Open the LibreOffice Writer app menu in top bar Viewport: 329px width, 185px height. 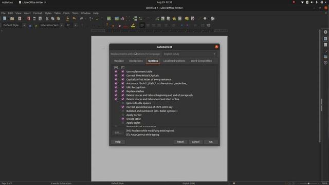(32, 2)
